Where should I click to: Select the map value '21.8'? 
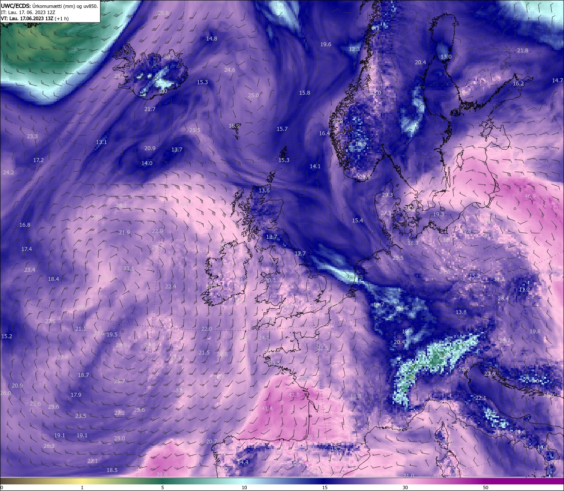pos(523,51)
